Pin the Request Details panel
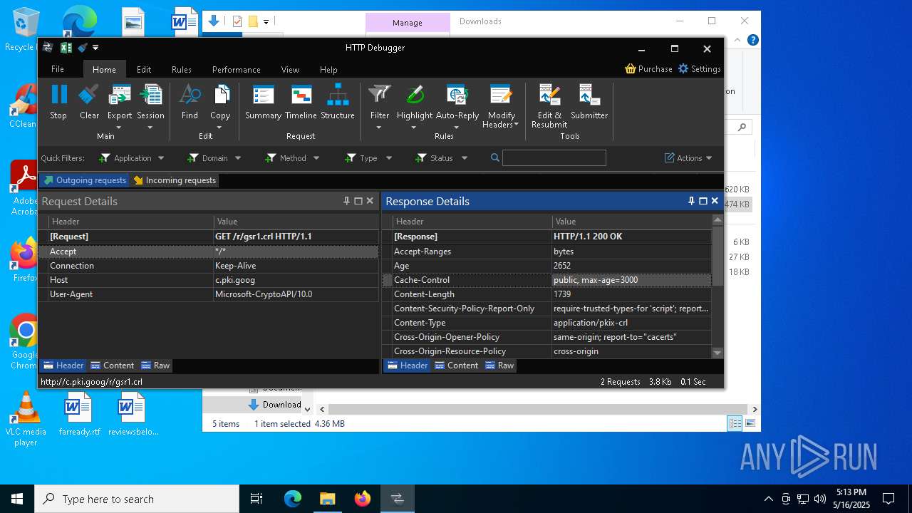The image size is (912, 513). [x=347, y=201]
